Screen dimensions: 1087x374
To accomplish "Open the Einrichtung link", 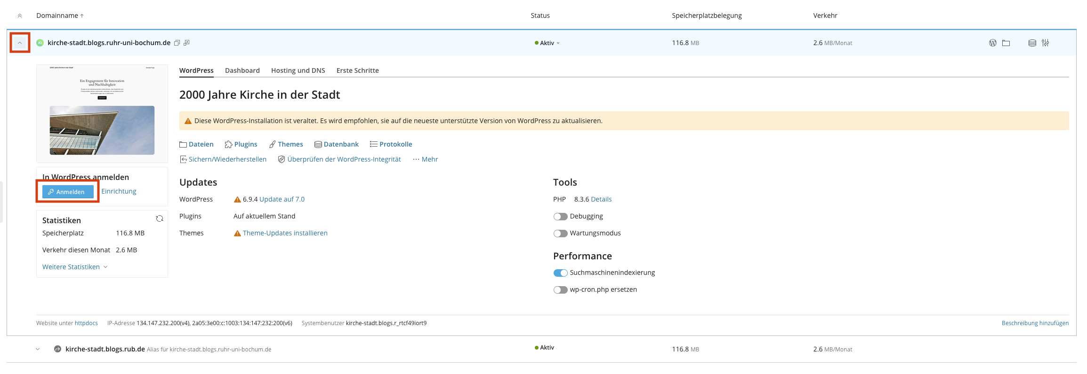I will click(x=119, y=191).
